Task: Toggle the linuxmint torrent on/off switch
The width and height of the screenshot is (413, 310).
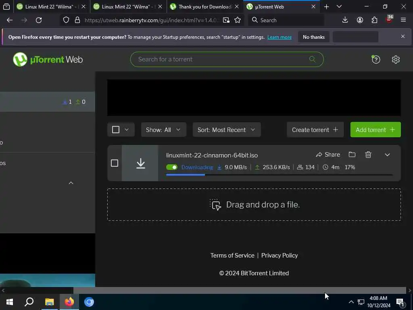Action: tap(172, 167)
